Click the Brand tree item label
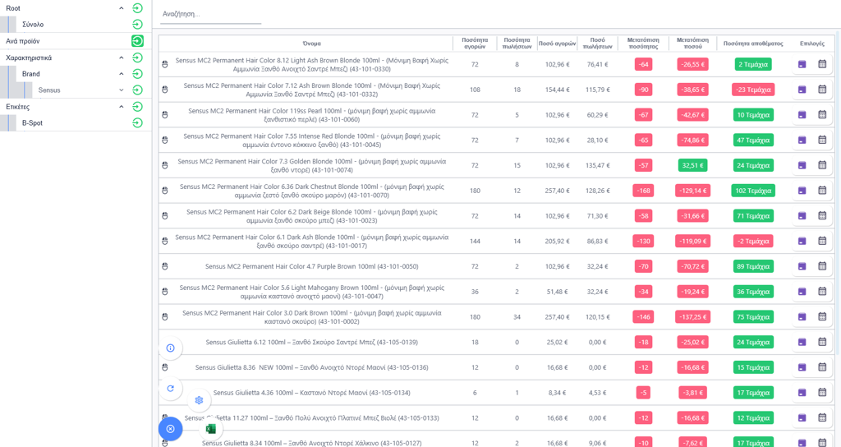 click(x=30, y=74)
